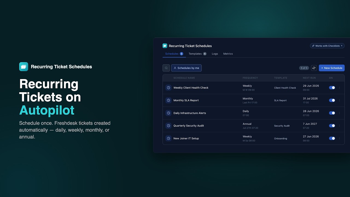Viewport: 350px width, 197px height.
Task: Open more options for New Joiner IT Setup
Action: [339, 138]
